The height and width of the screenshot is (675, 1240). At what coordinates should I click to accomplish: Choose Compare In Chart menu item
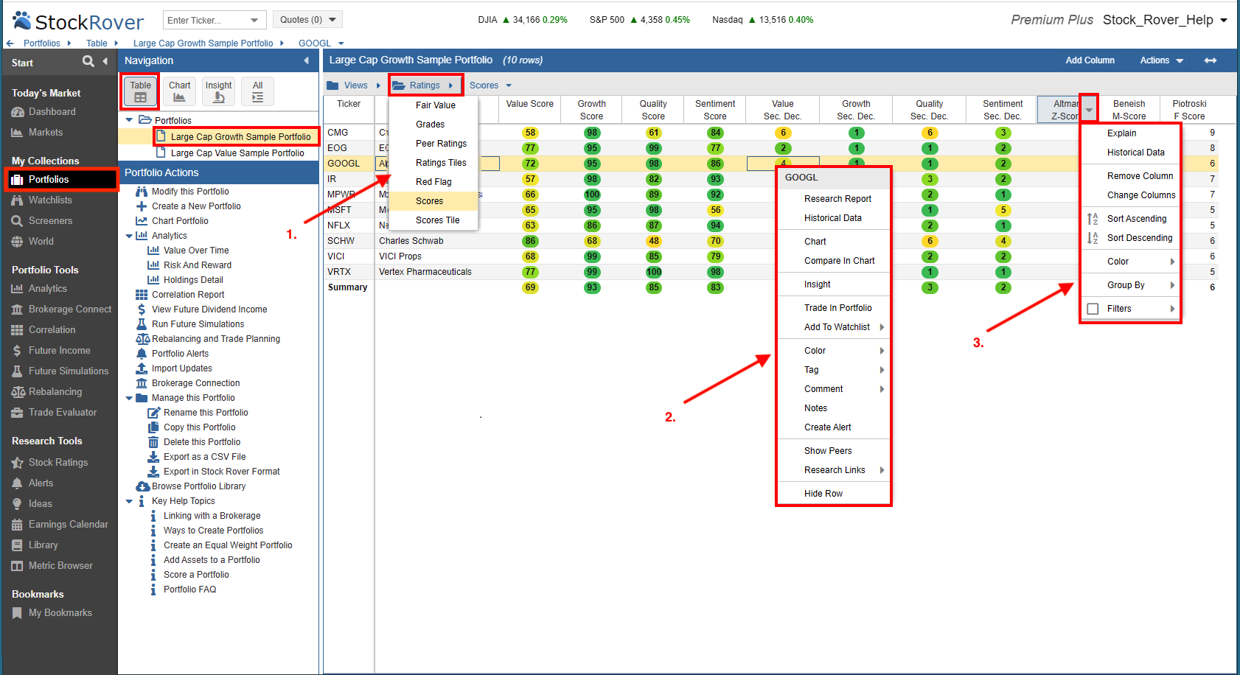tap(834, 261)
